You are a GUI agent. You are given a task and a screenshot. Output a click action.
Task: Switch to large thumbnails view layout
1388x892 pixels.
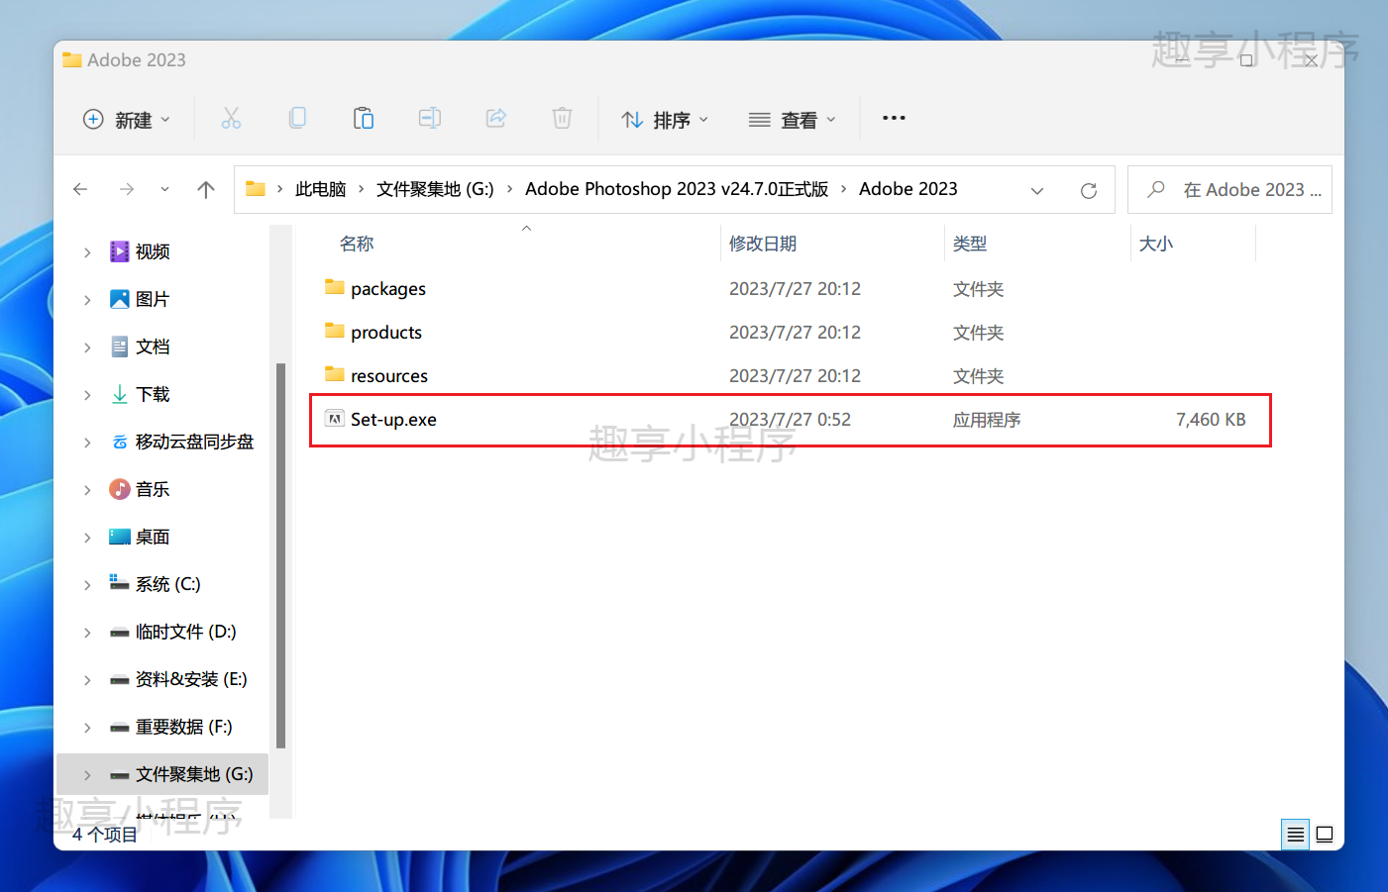tap(1325, 835)
